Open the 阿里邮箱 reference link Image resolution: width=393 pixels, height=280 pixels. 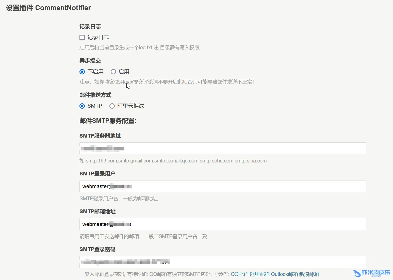coord(259,274)
